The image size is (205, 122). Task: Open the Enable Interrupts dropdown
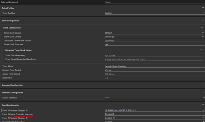(155, 98)
